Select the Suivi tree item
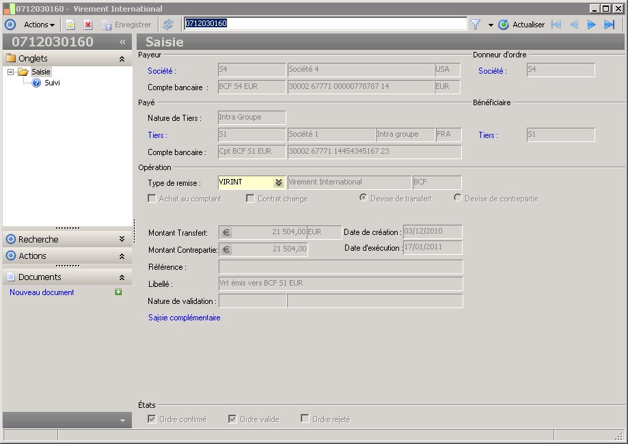The image size is (628, 444). [x=52, y=83]
